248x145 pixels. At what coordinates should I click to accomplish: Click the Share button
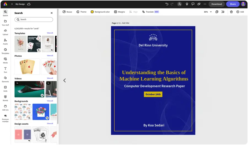[233, 4]
